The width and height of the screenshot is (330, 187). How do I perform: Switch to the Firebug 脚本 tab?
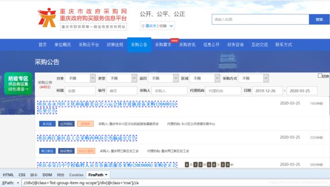34,175
